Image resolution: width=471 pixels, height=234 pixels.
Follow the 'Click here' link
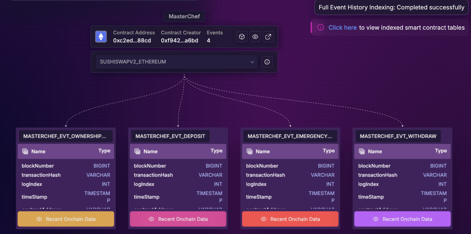pyautogui.click(x=342, y=28)
